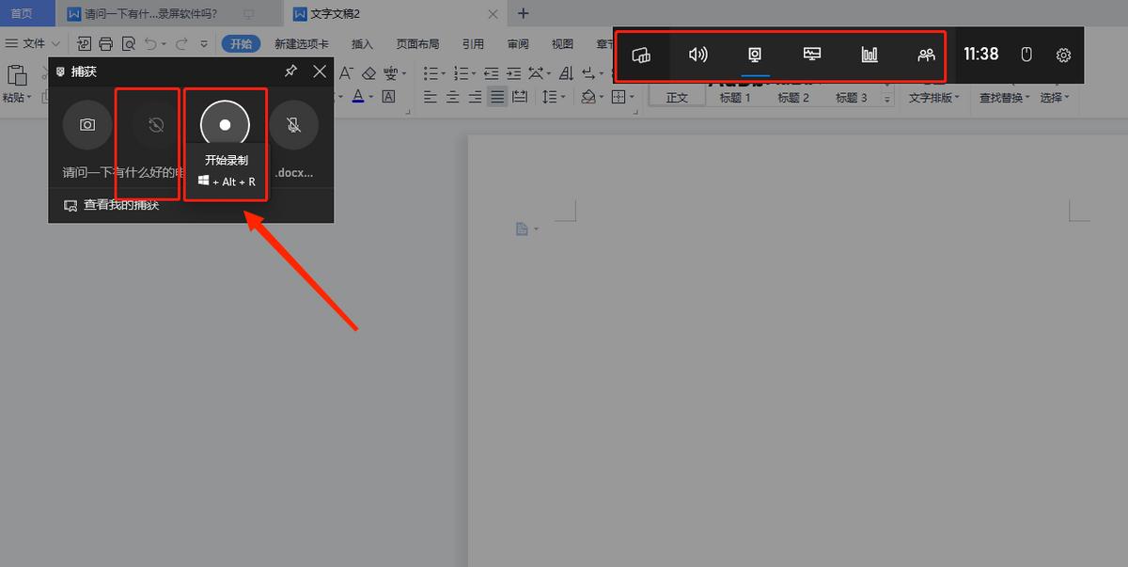Apply the 标题 1 style from the gallery
Viewport: 1128px width, 567px height.
(x=736, y=96)
